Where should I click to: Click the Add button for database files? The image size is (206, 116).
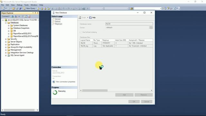[x=124, y=95]
